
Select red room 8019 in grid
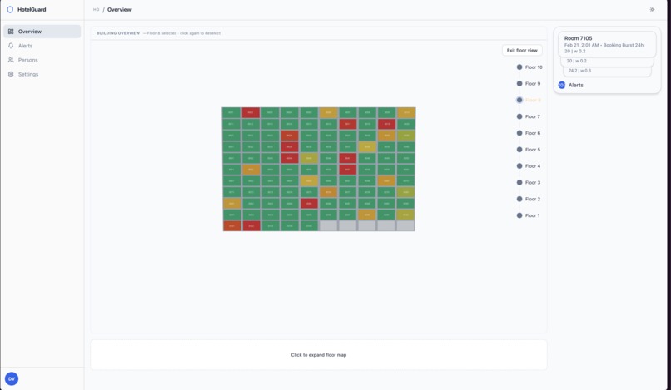[x=386, y=124]
